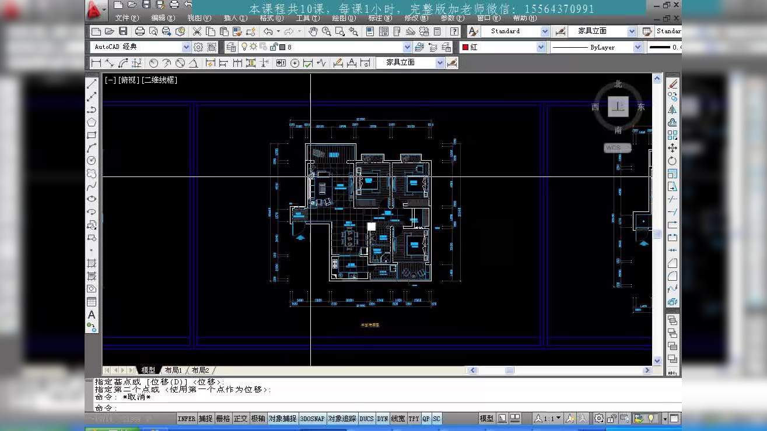767x431 pixels.
Task: Open a drawing with the Open file icon
Action: click(x=110, y=31)
